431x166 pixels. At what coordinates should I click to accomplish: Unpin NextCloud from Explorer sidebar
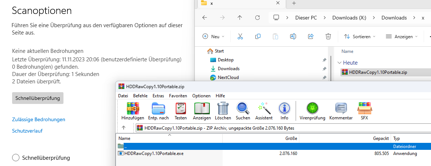(x=324, y=77)
